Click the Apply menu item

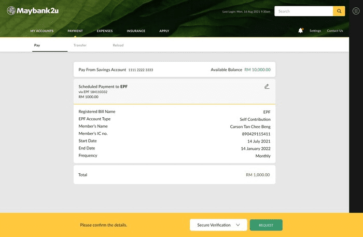164,31
